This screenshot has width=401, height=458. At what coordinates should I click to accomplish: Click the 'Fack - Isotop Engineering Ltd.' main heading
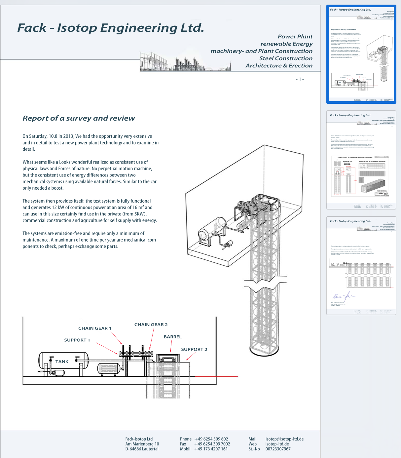(111, 28)
